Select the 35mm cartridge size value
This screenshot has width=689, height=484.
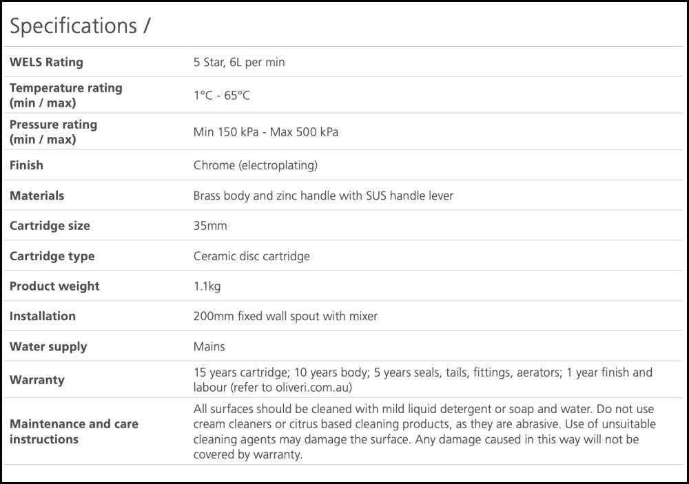coord(210,226)
